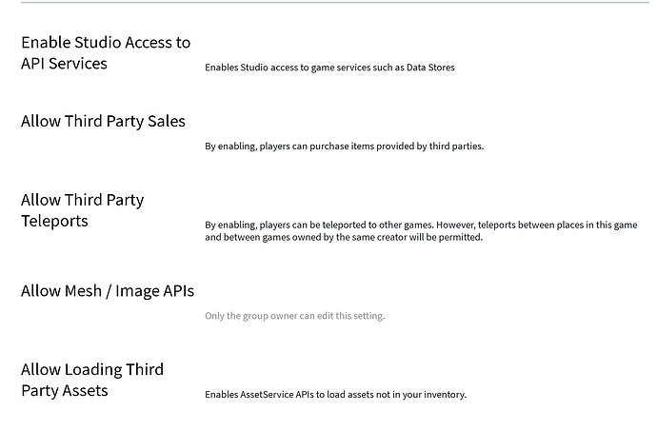Click the "Allow Third Party Teleports" setting label

(82, 210)
